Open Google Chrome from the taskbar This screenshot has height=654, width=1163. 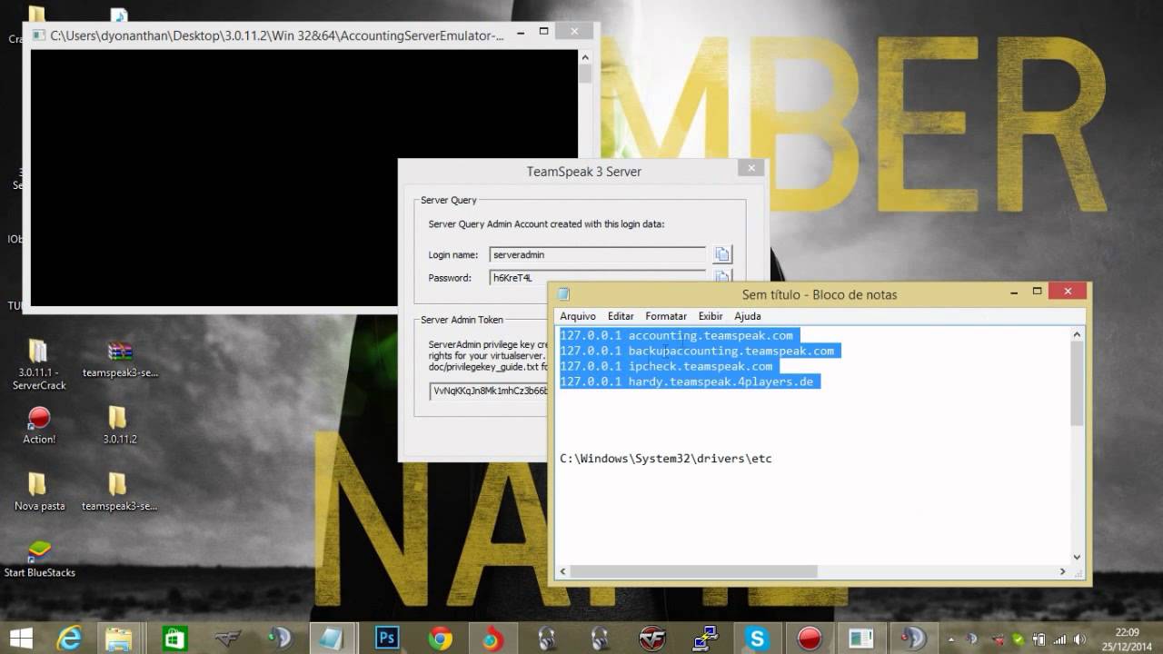click(441, 639)
